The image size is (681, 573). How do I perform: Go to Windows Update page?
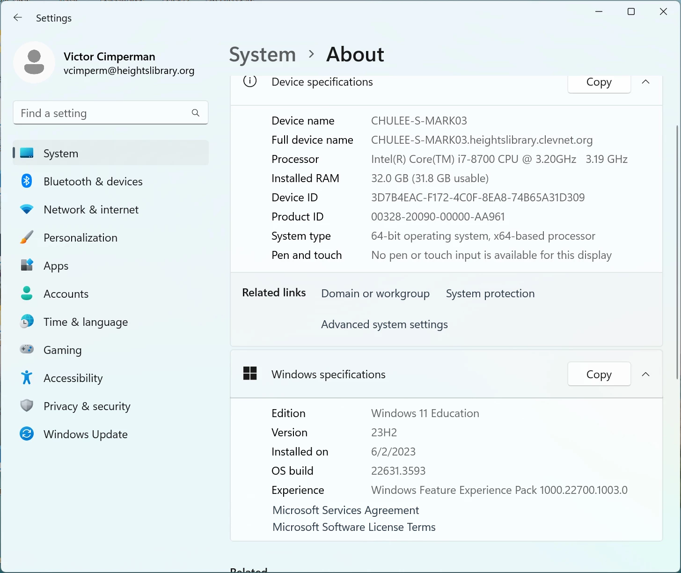[x=110, y=434]
